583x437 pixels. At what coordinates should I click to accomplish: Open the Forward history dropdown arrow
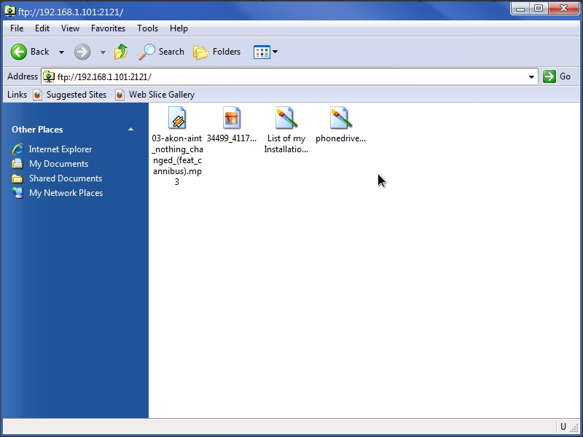click(x=103, y=52)
